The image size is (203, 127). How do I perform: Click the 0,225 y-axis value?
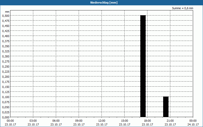coord(6,72)
